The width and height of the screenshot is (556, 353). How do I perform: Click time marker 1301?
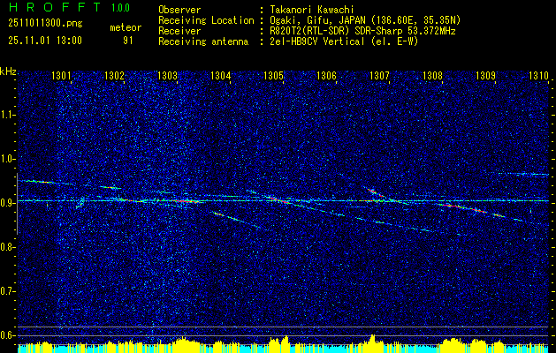(61, 75)
